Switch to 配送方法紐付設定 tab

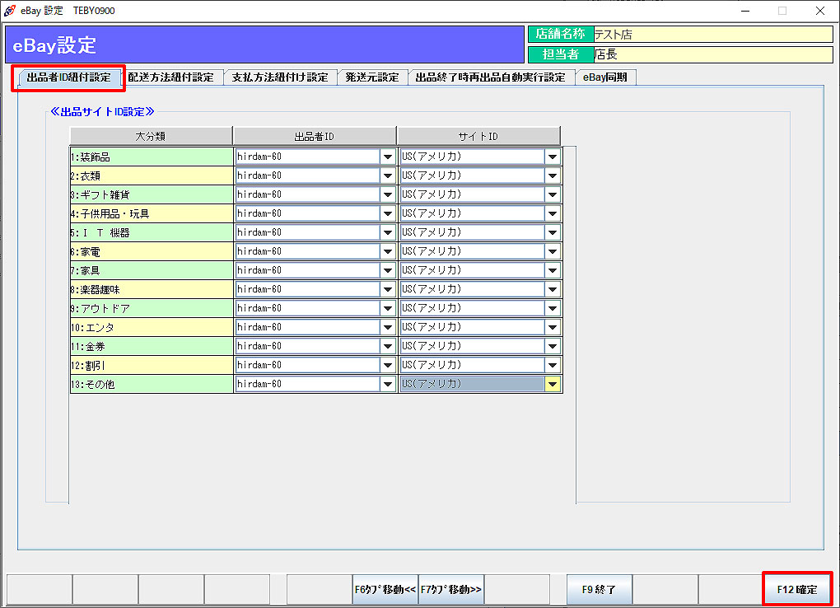point(170,77)
